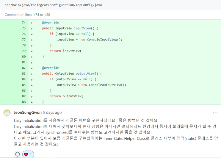Click '@Override' annotation on line 74
The height and width of the screenshot is (158, 221).
[51, 23]
